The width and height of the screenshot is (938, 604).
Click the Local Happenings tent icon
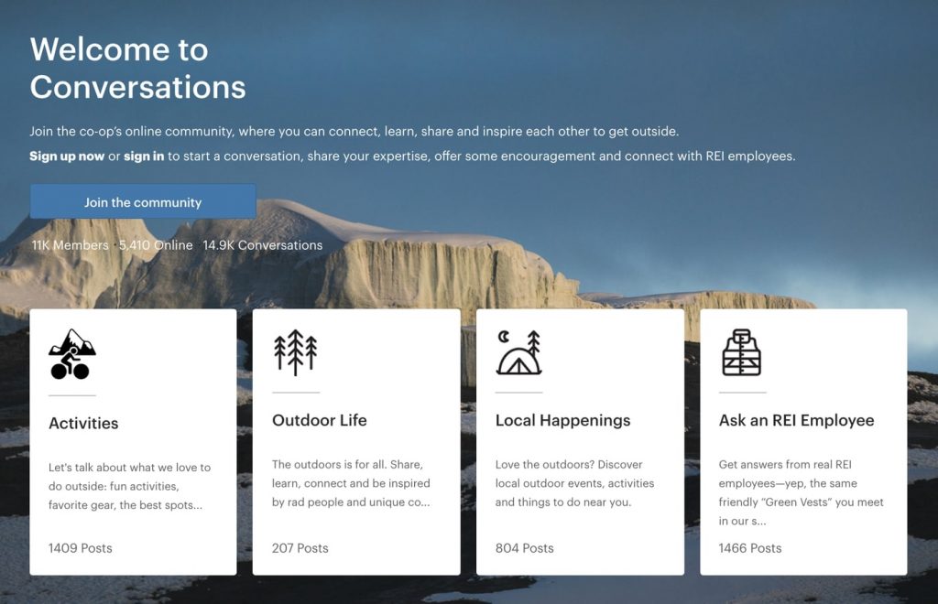pos(518,352)
